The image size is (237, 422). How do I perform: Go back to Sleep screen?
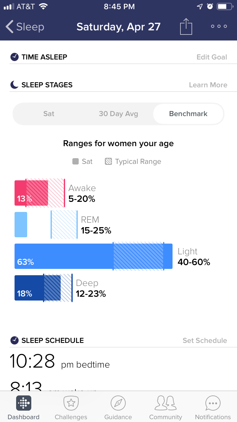click(x=25, y=27)
